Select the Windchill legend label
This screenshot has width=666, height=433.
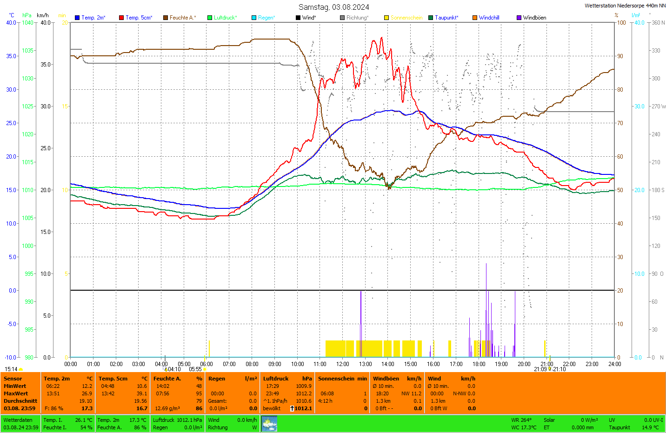[x=489, y=18]
